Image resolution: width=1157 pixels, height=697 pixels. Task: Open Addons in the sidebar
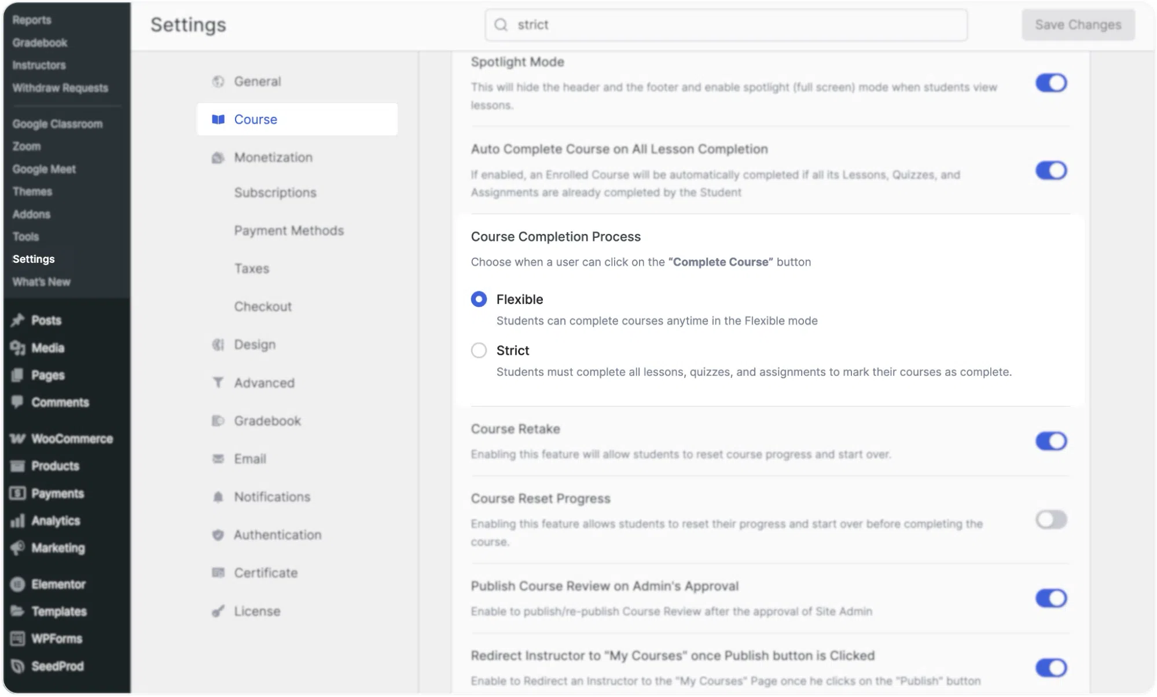click(x=31, y=214)
